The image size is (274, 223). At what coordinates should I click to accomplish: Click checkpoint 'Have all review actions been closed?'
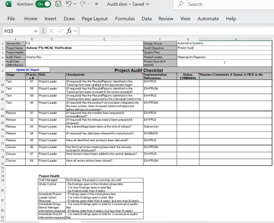point(104,162)
